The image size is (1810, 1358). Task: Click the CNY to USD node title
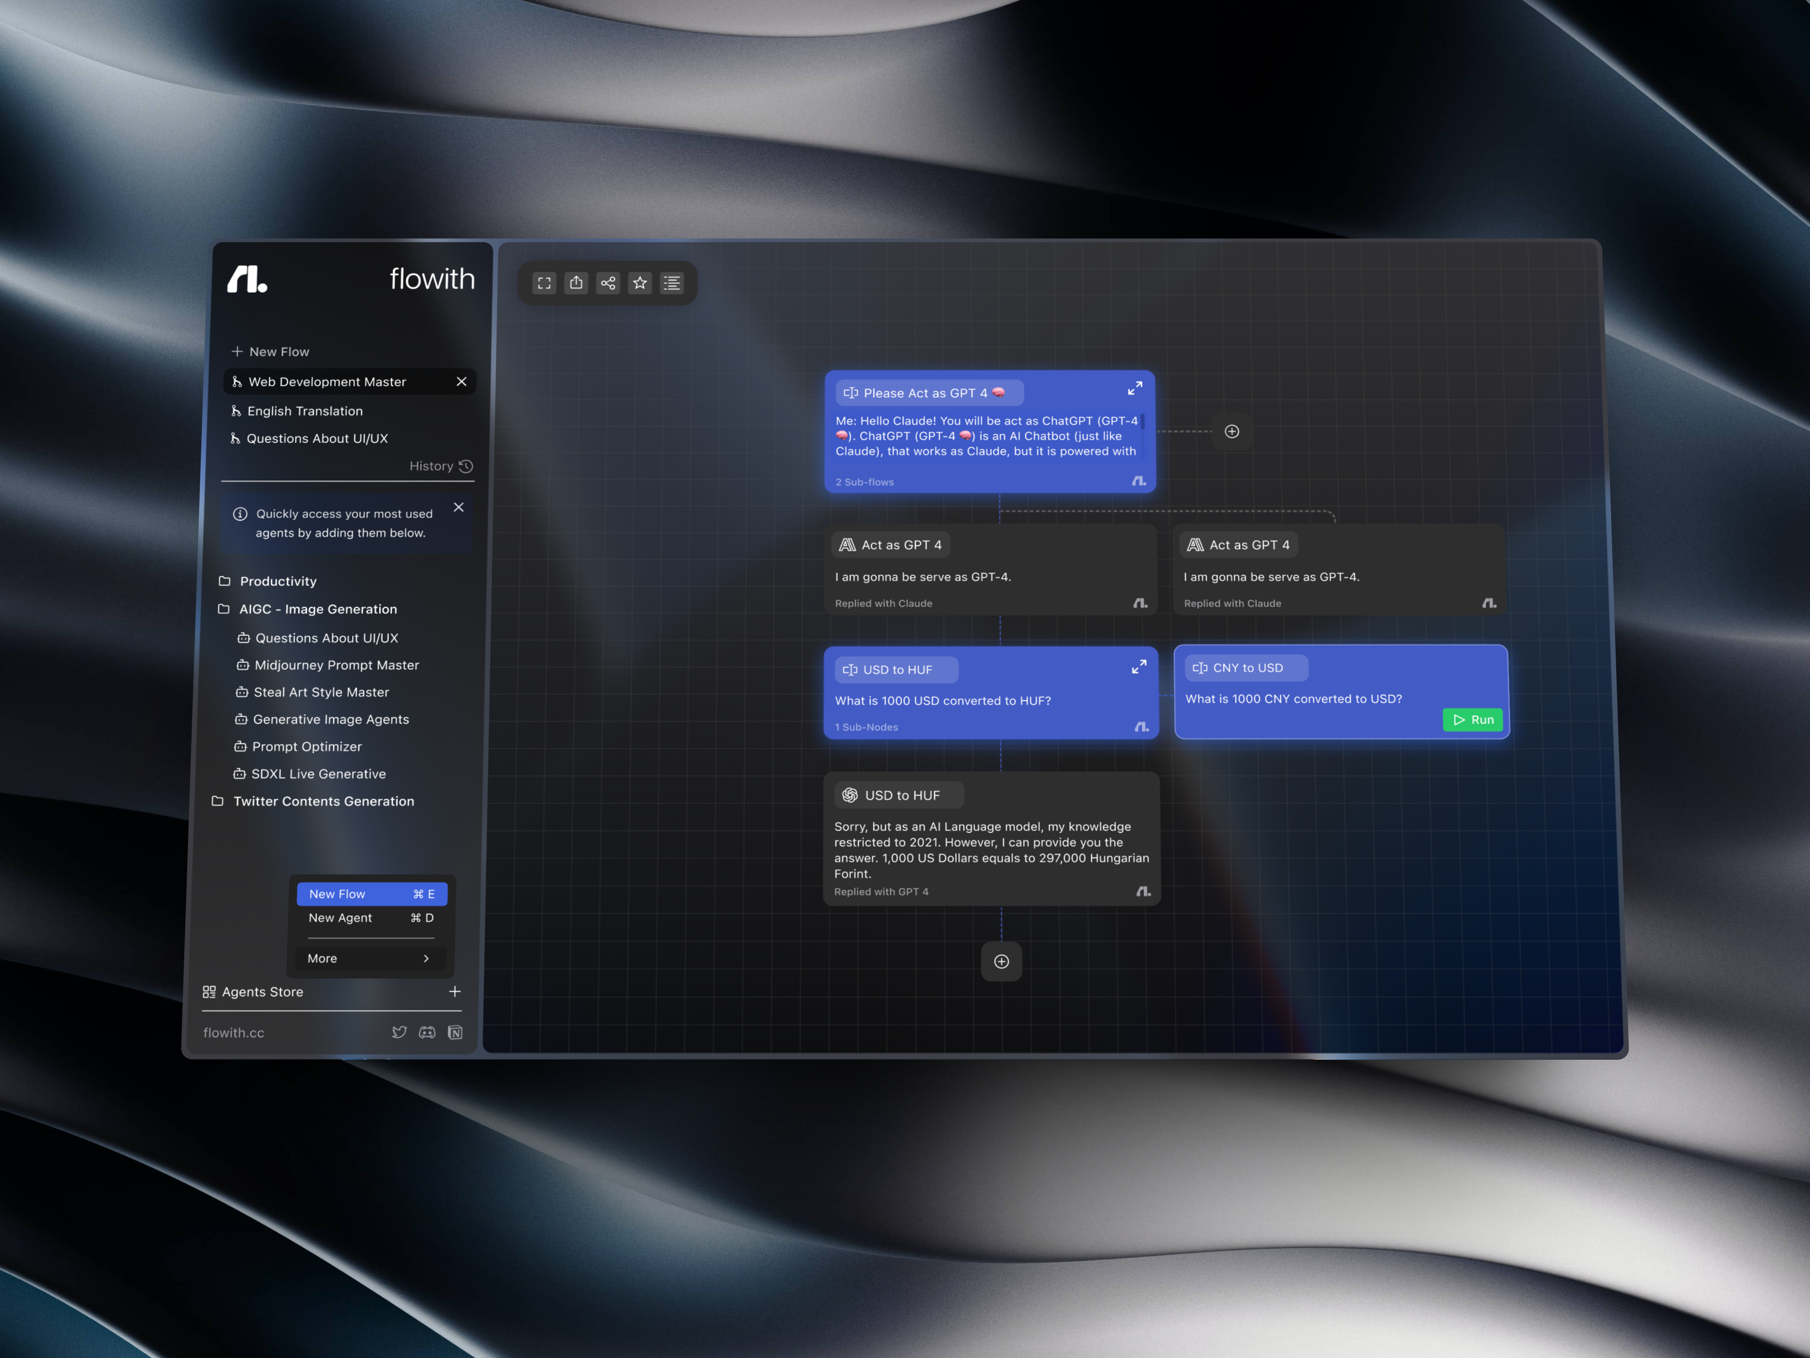1246,668
